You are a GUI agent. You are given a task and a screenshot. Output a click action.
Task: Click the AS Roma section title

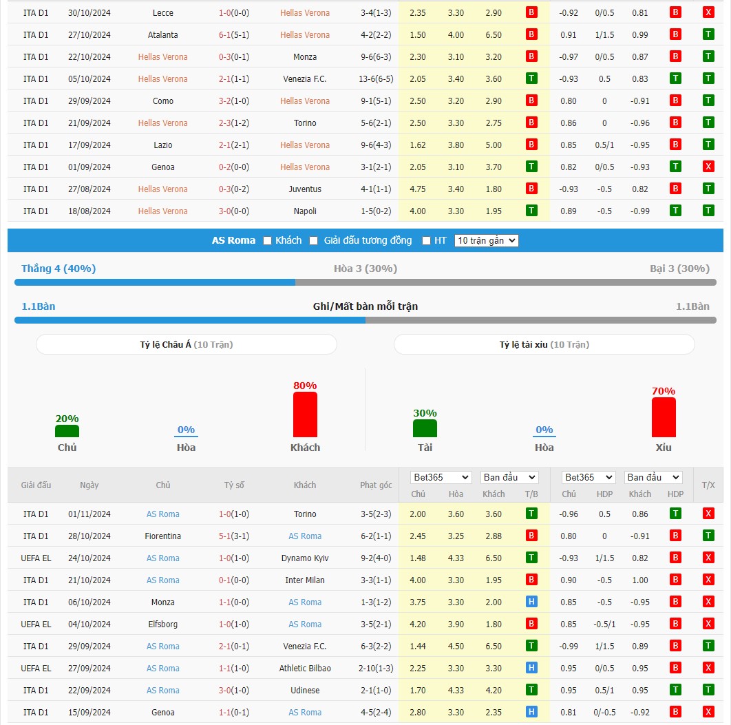tap(233, 240)
